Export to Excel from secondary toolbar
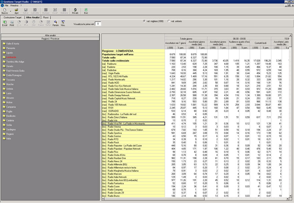 coord(4,23)
